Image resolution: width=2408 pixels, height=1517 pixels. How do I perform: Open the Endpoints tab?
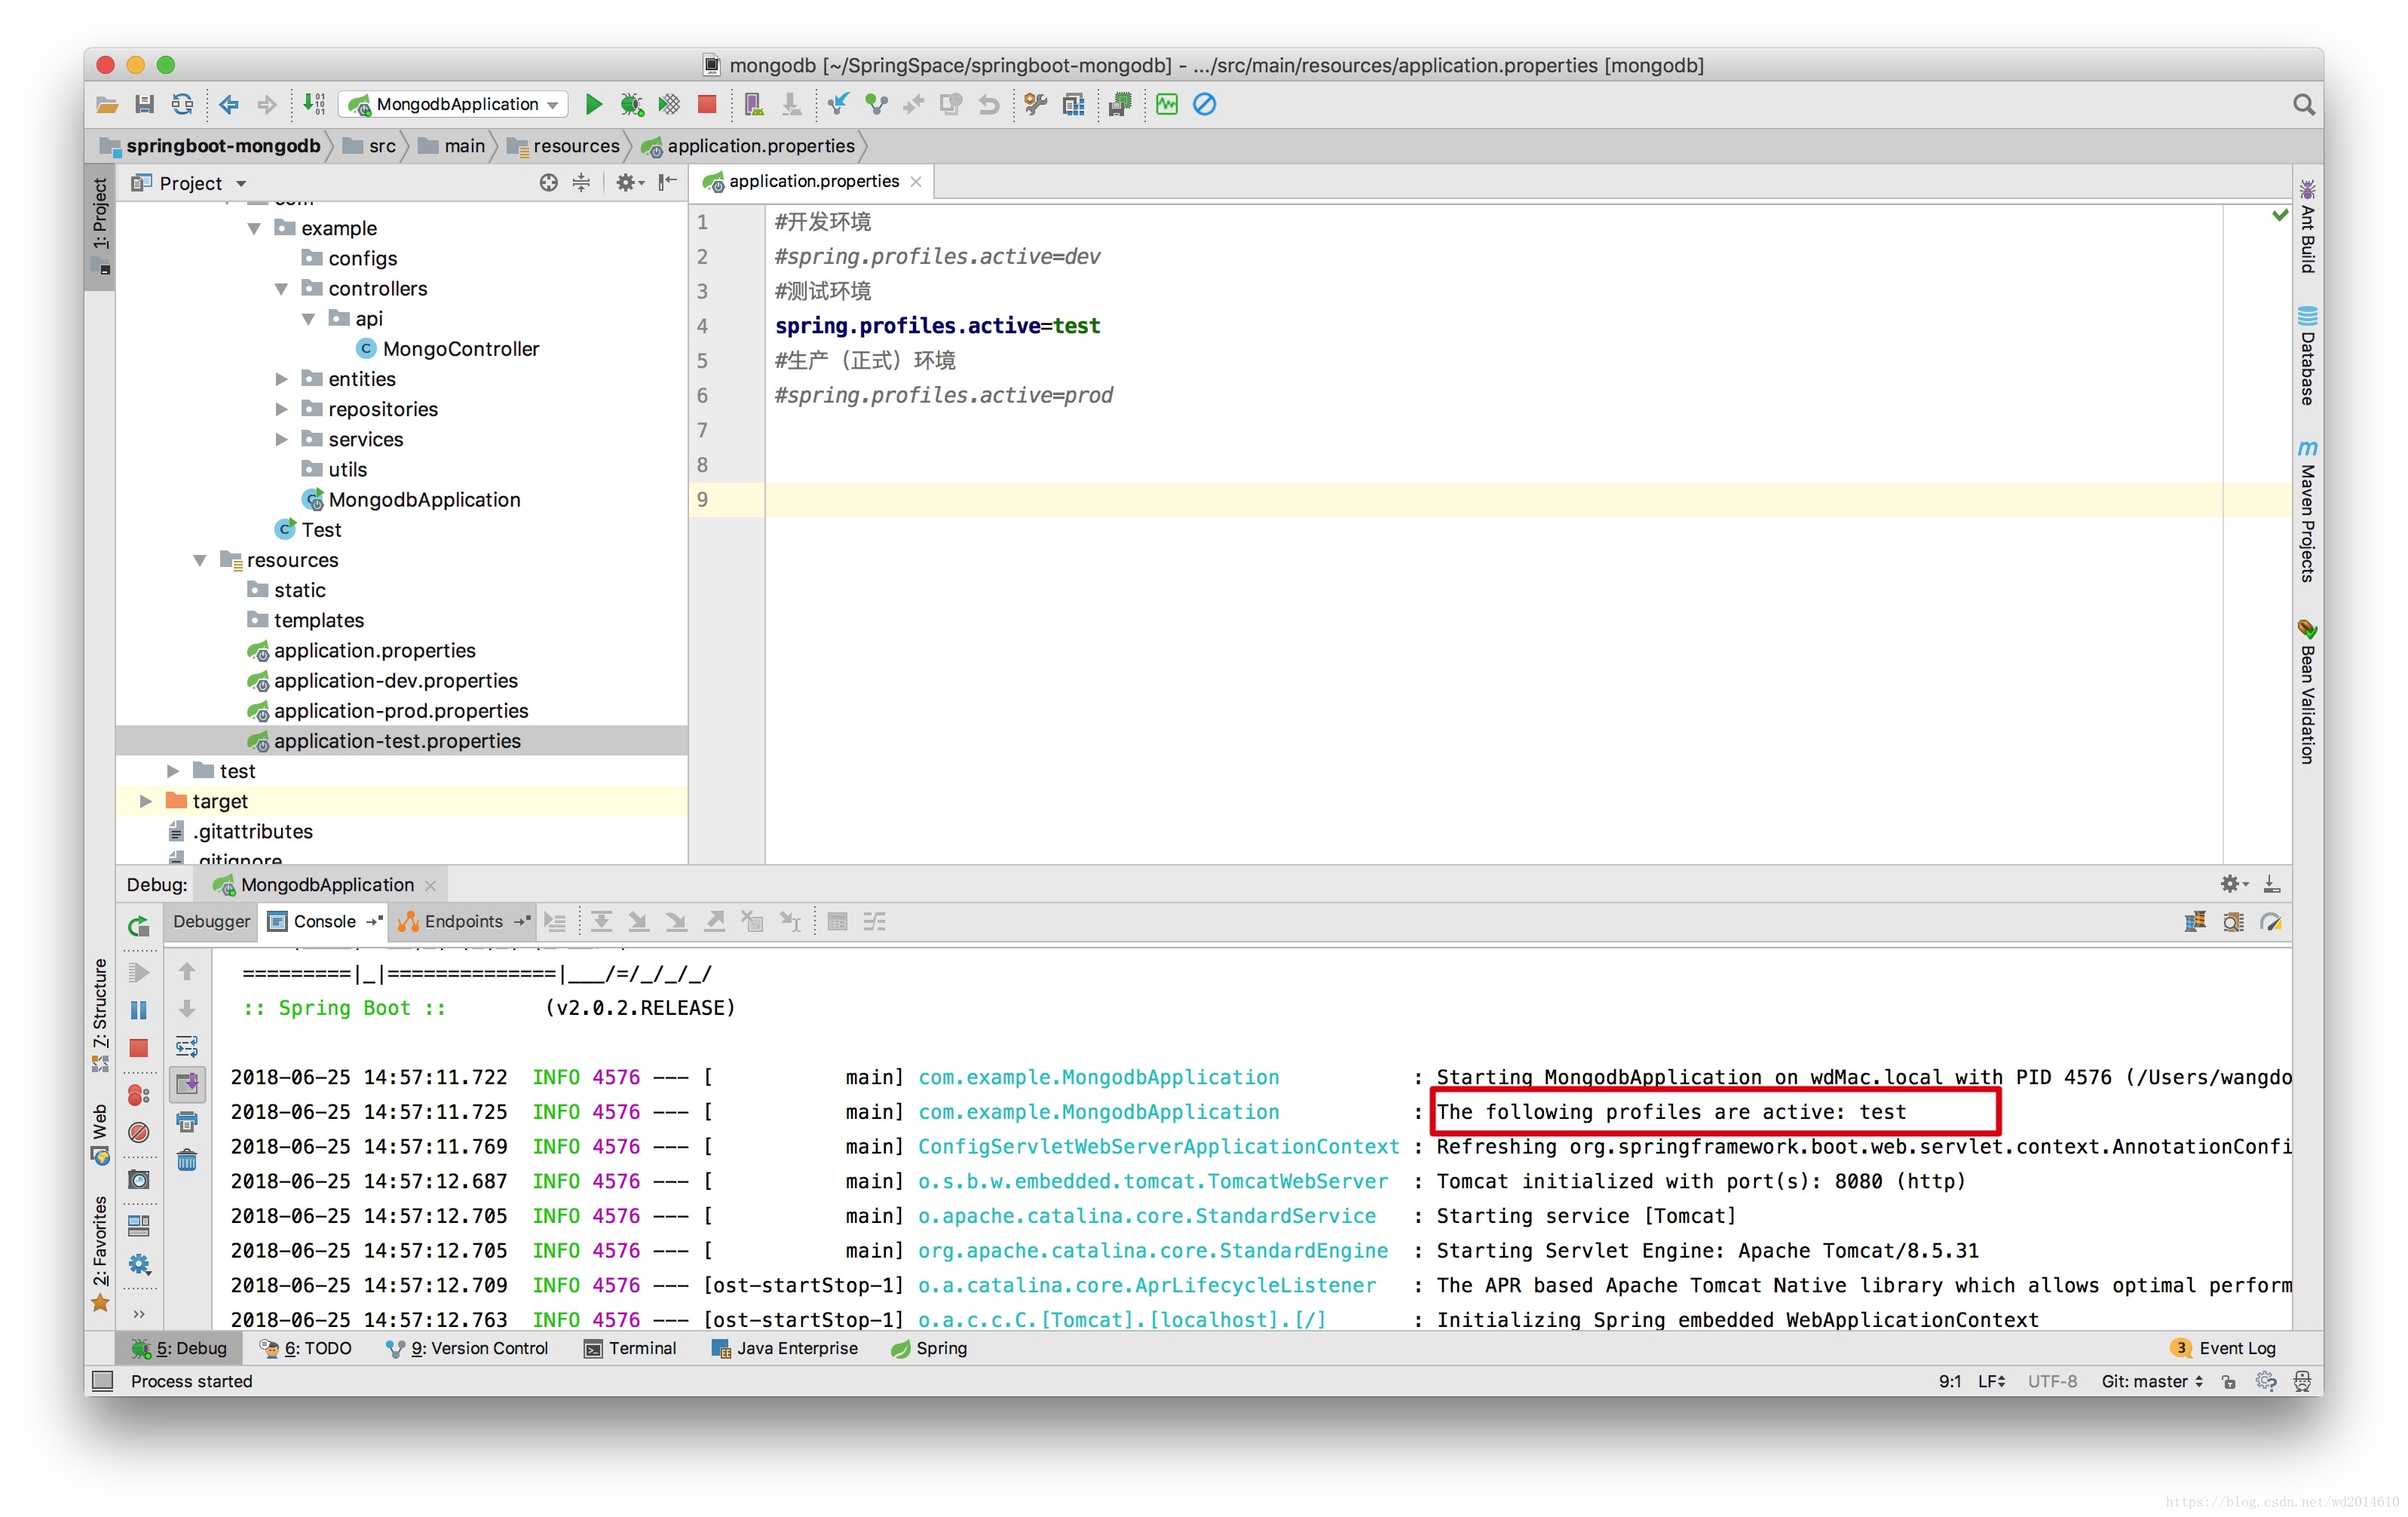(462, 921)
